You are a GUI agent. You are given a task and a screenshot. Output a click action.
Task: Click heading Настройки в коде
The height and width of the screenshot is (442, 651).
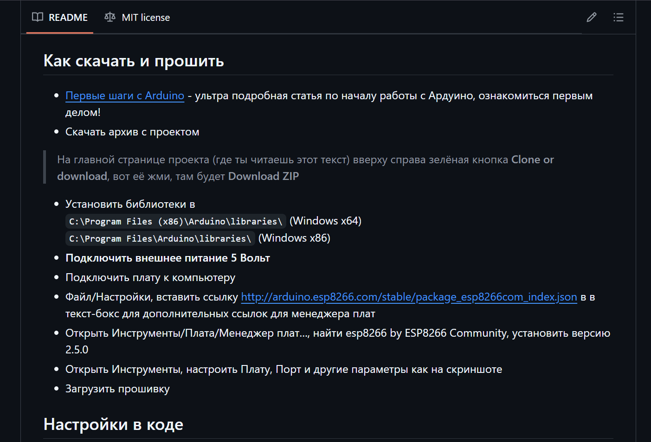pos(113,424)
